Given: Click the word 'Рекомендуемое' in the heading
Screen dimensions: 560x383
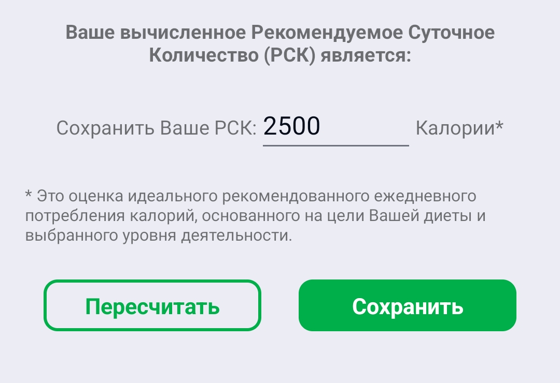Looking at the screenshot, I should (x=327, y=33).
